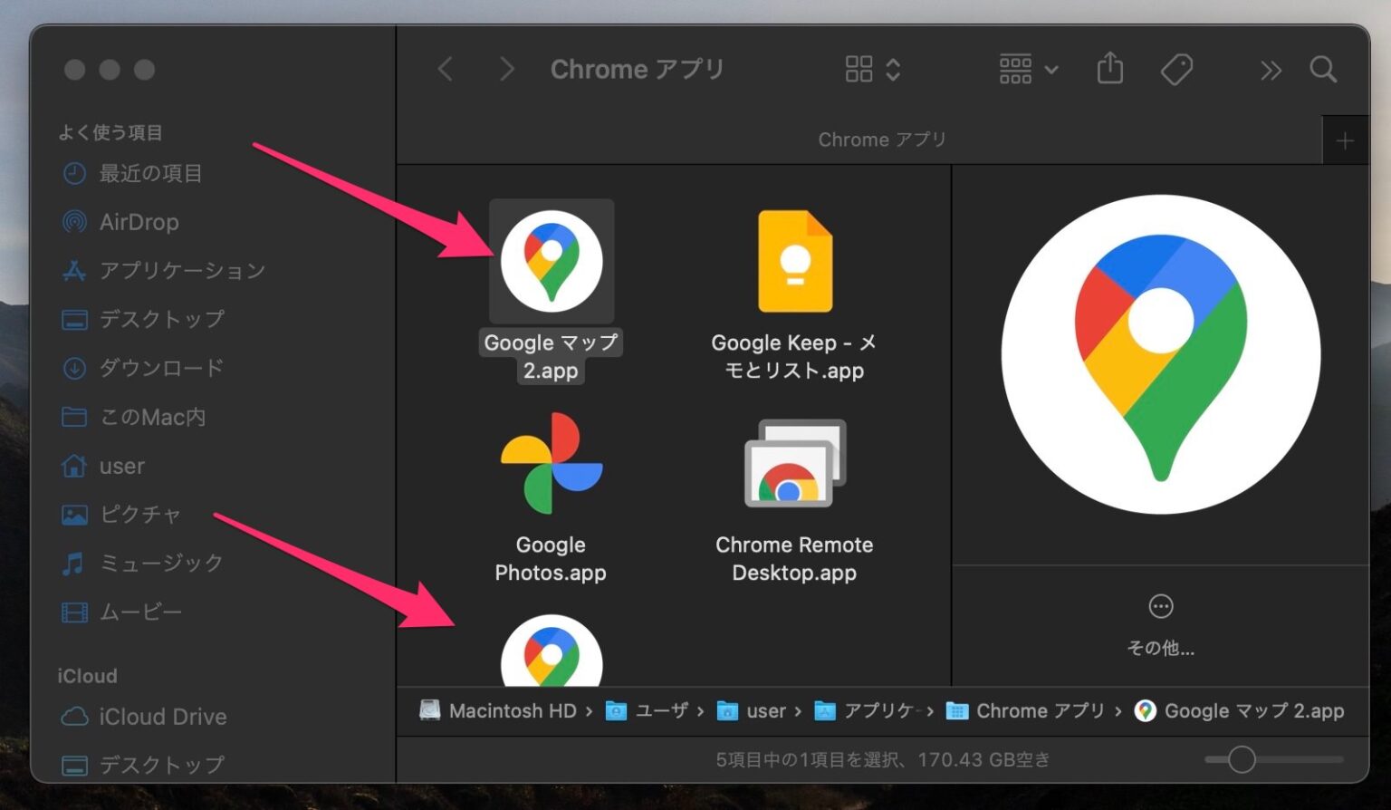Image resolution: width=1391 pixels, height=810 pixels.
Task: Click the status text 5項目中の1項目を選択
Action: point(809,759)
